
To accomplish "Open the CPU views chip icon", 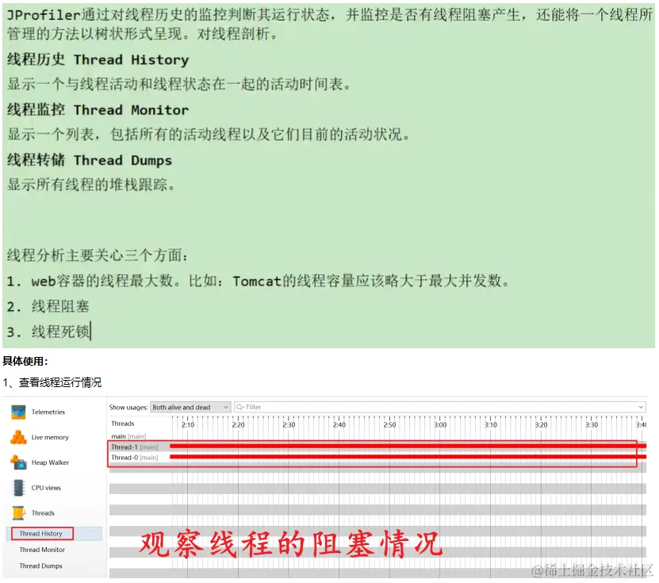I will pos(18,488).
